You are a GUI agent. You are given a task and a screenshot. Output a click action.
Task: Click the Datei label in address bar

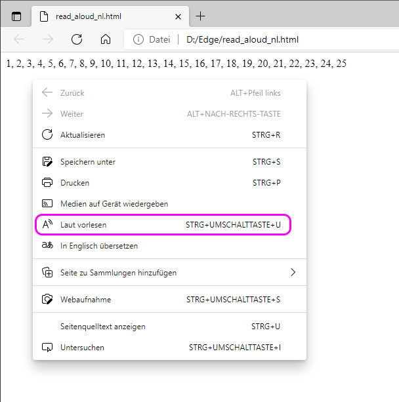point(159,40)
